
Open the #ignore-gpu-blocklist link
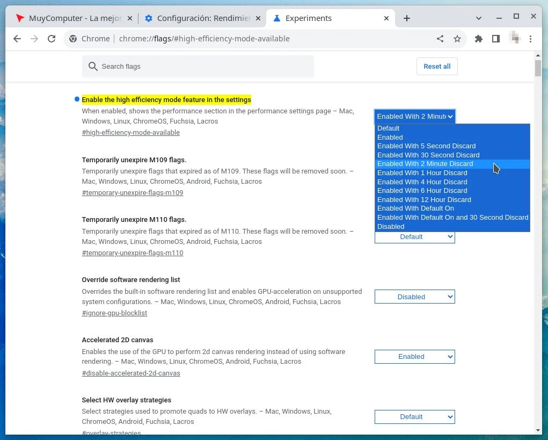114,313
